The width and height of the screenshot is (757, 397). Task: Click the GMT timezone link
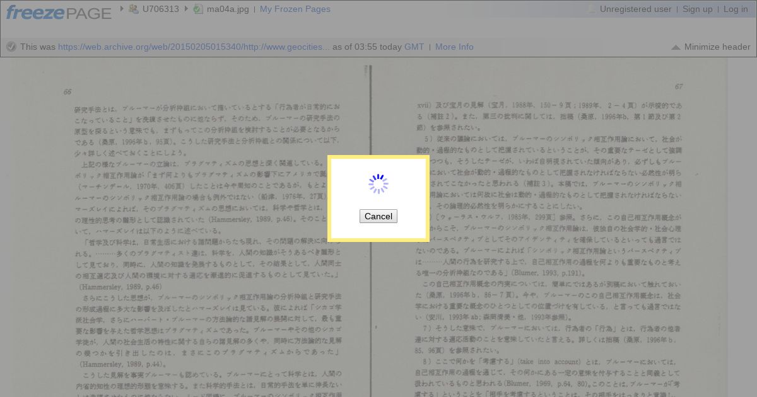(414, 47)
